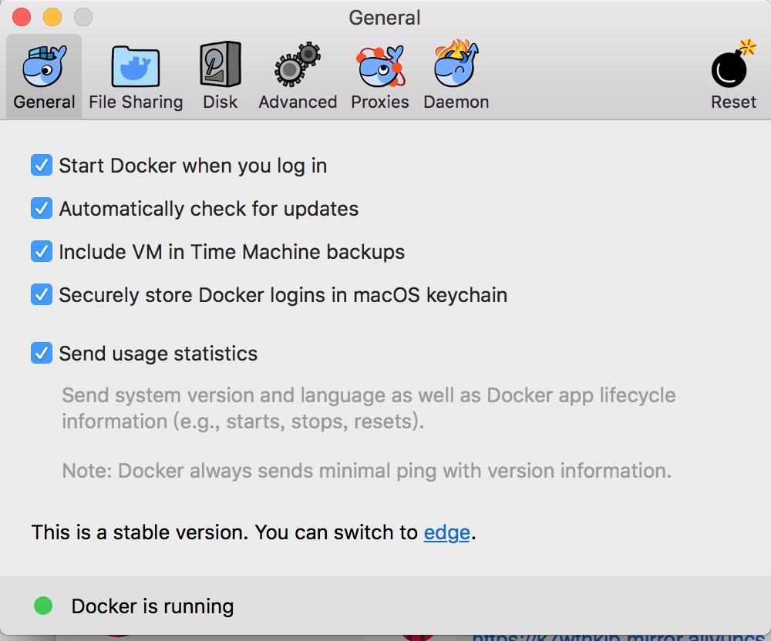The image size is (771, 641).
Task: Toggle "Include VM in Time Machine backups"
Action: 41,251
